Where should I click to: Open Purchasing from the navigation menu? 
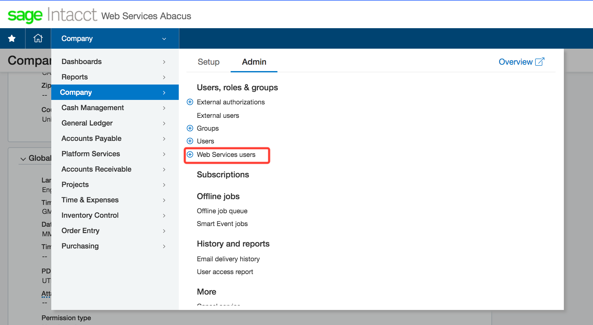[80, 246]
